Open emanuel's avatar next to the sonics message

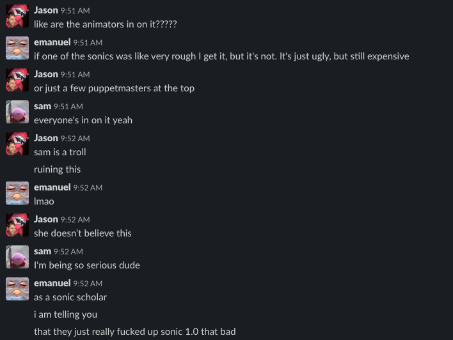pos(17,48)
